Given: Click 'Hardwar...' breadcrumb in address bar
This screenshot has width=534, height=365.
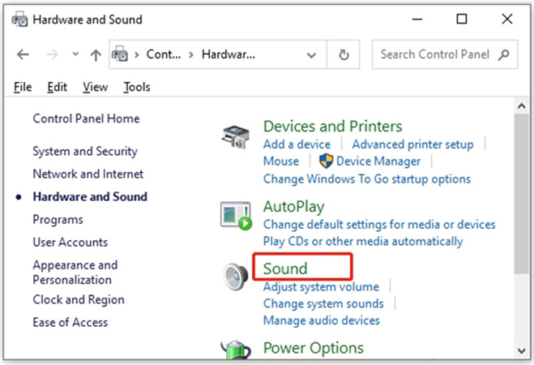Looking at the screenshot, I should [229, 54].
